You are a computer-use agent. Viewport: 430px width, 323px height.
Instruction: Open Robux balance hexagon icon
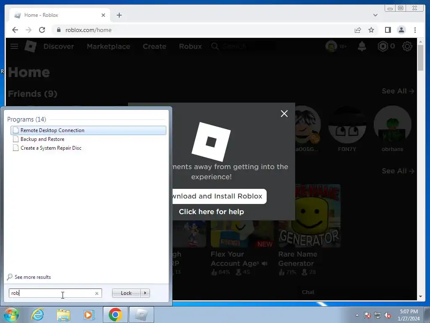[383, 46]
